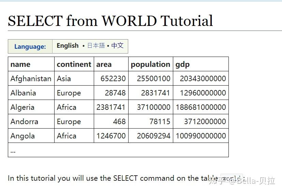Select the Andorra cell
This screenshot has height=192, width=282.
point(31,121)
